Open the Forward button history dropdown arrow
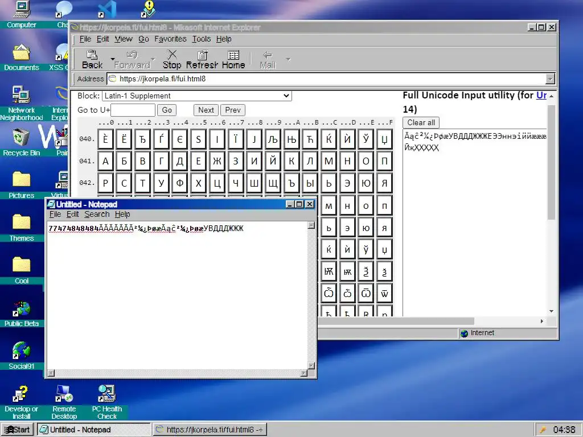The image size is (583, 437). (153, 59)
